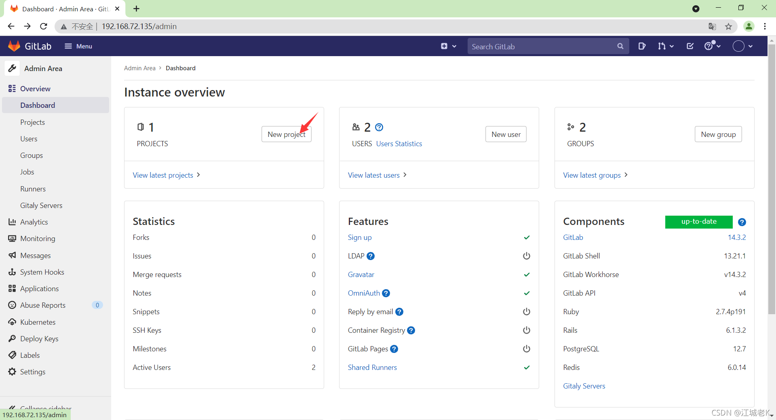Select Runners in sidebar
The height and width of the screenshot is (420, 776).
pos(33,189)
